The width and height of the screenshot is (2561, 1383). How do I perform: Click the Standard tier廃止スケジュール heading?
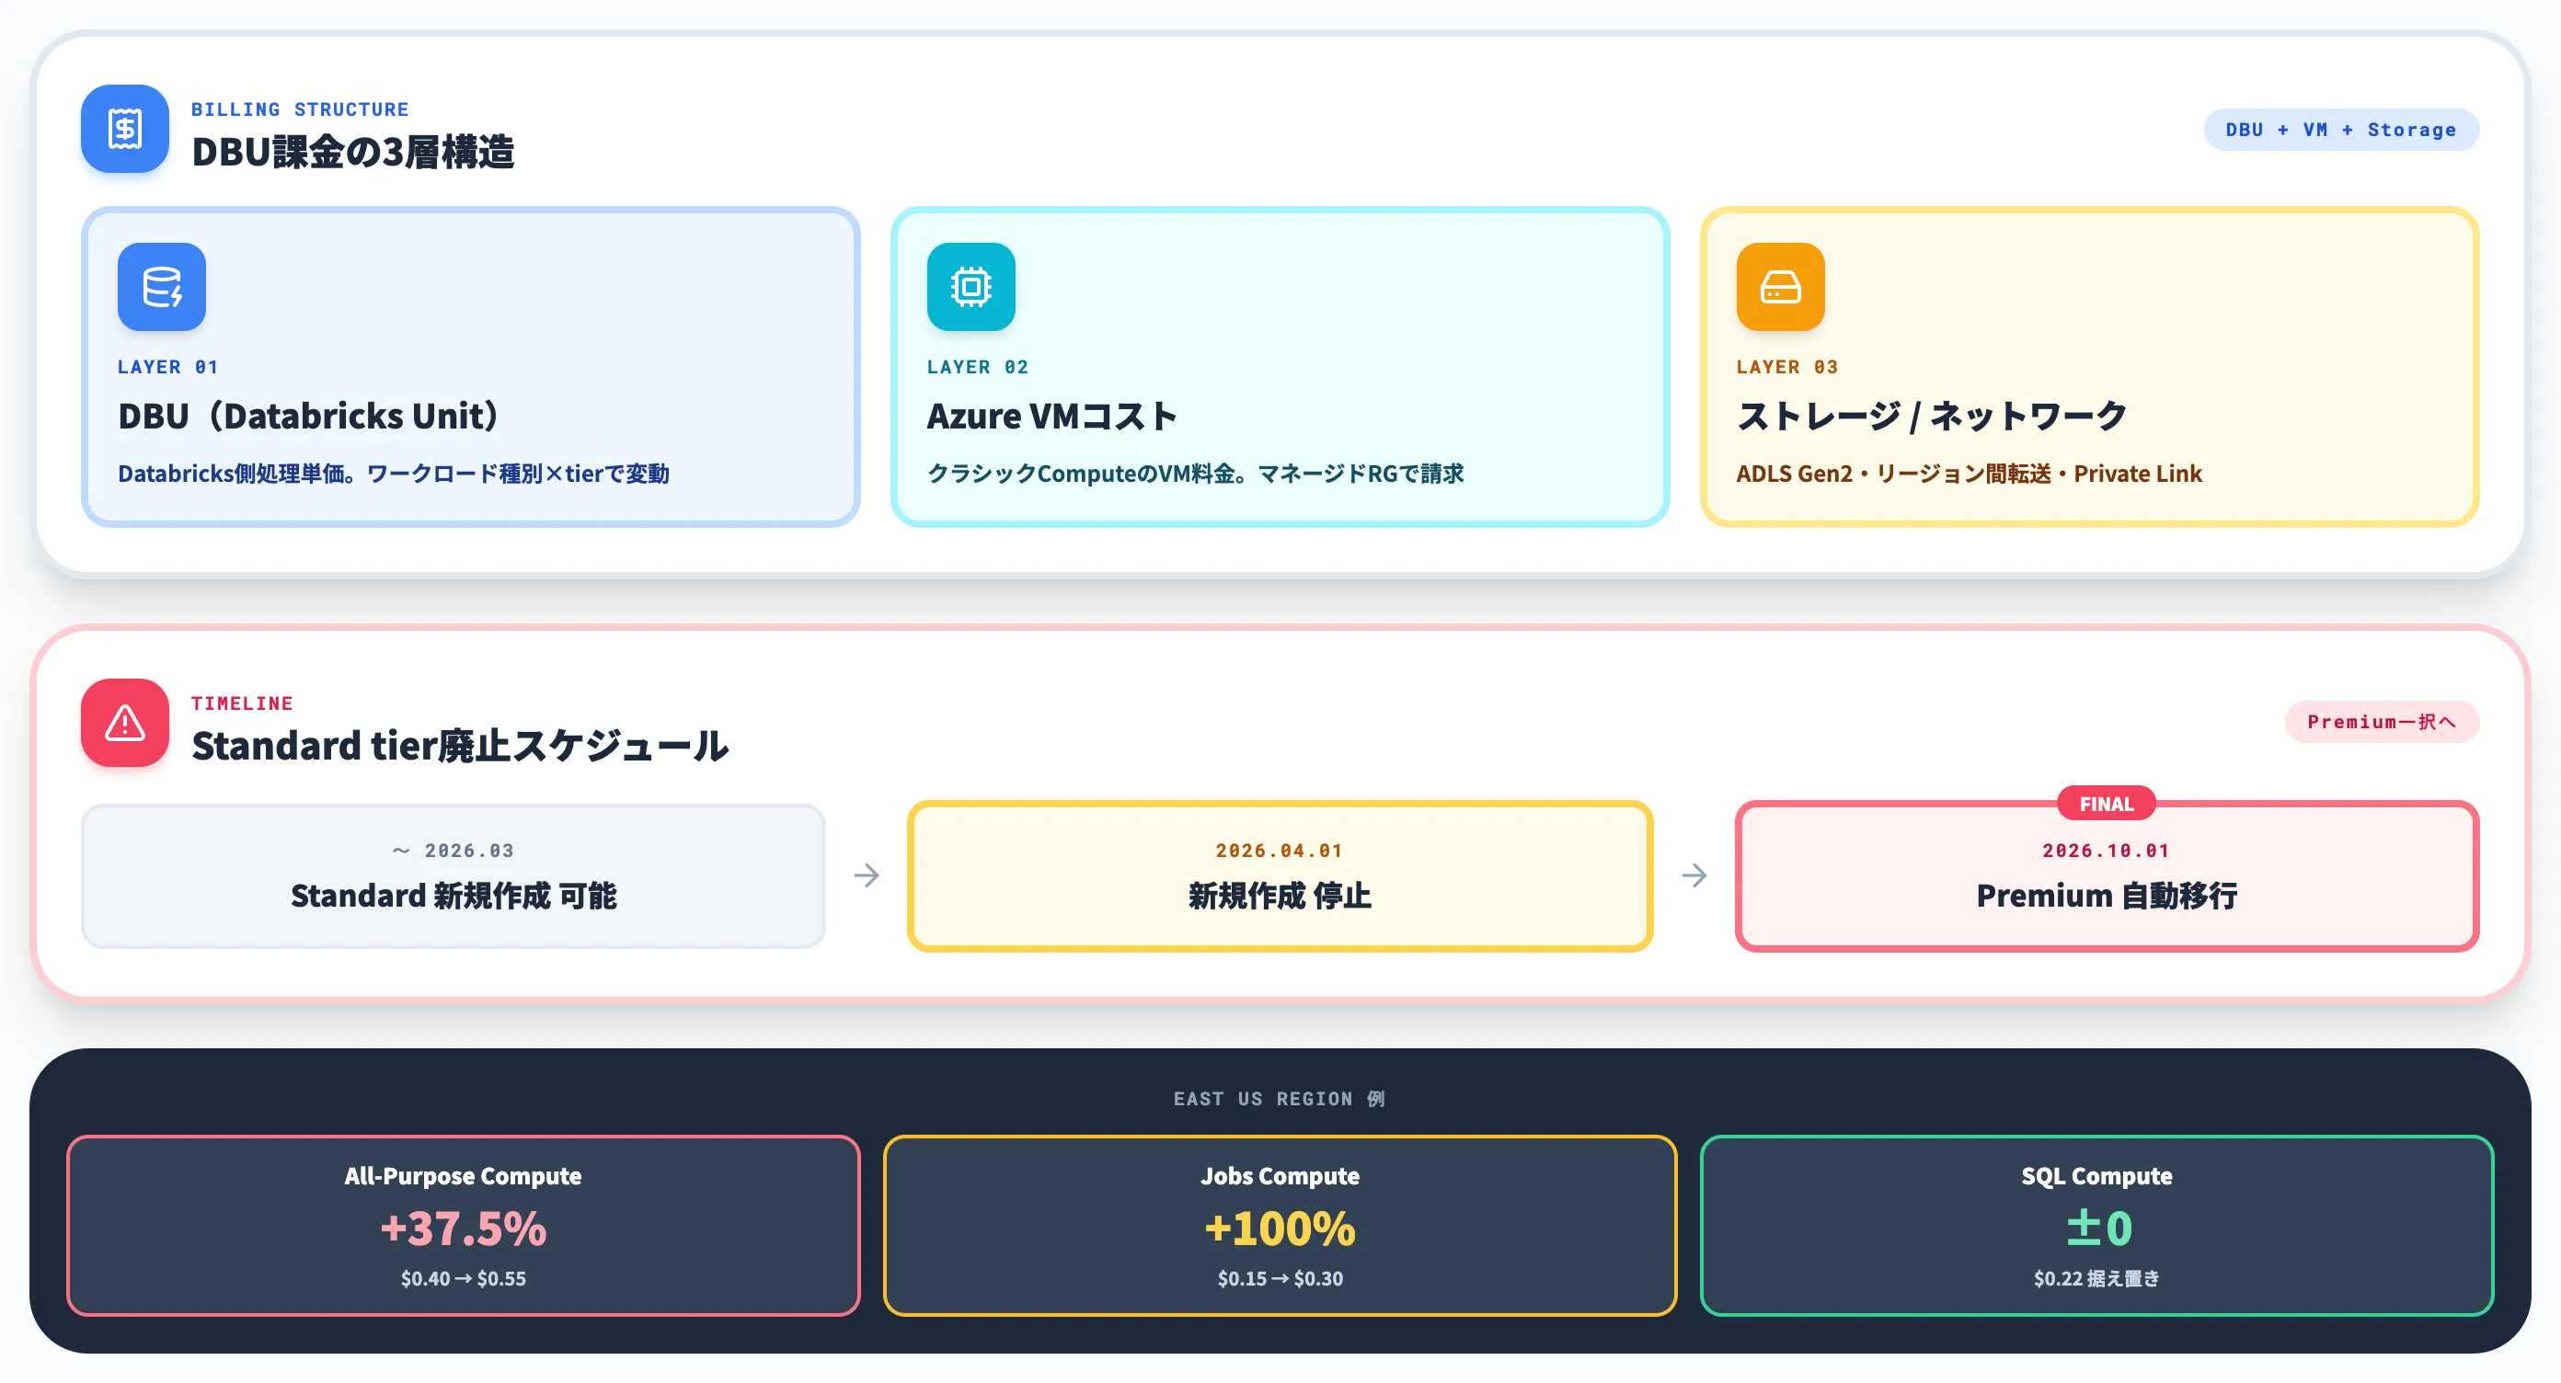460,745
